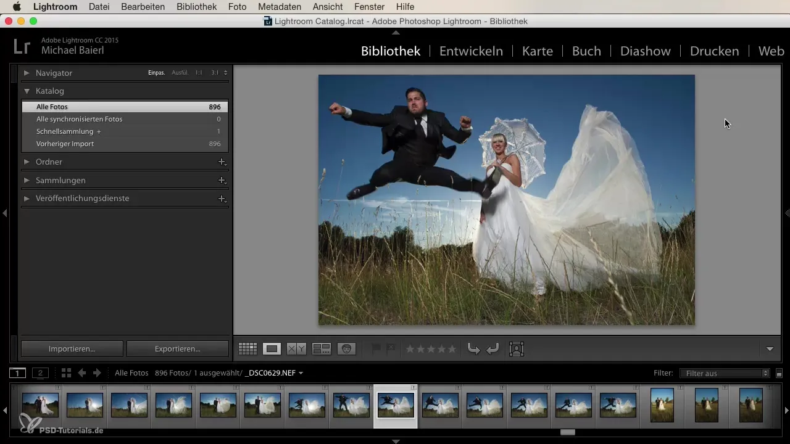Set rating to three stars

[431, 349]
